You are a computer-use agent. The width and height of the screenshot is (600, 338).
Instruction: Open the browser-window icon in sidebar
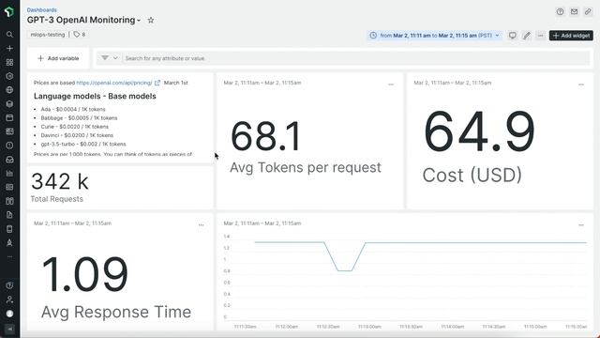(x=9, y=117)
